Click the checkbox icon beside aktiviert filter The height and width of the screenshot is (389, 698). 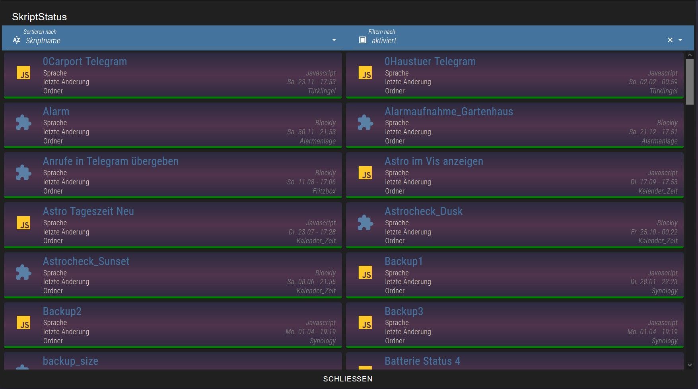pyautogui.click(x=362, y=40)
